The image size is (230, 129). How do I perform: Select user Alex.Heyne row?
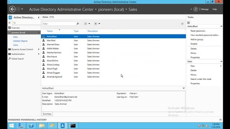(114, 57)
